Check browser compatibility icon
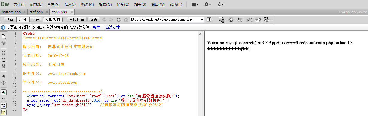368x116 pixels. [258, 20]
